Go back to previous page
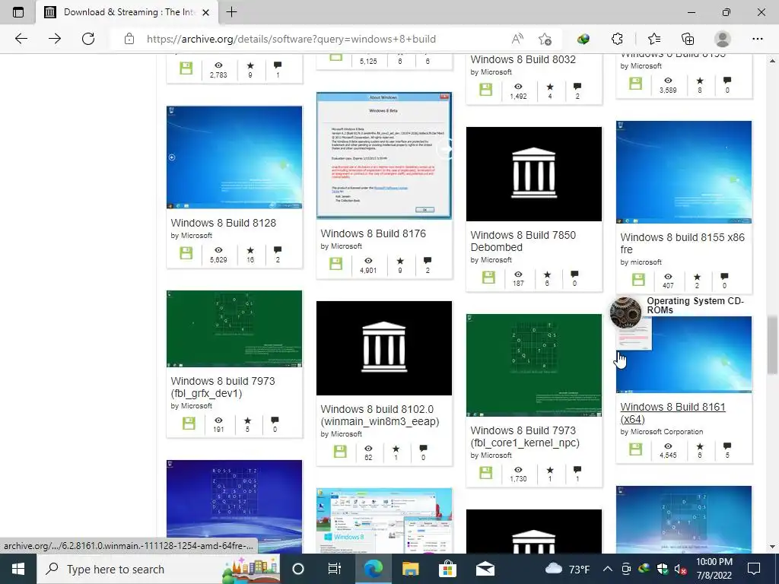 tap(21, 39)
